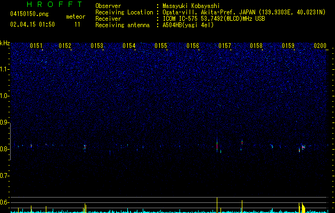Click the 0151 time marker
The width and height of the screenshot is (335, 213).
pyautogui.click(x=36, y=46)
